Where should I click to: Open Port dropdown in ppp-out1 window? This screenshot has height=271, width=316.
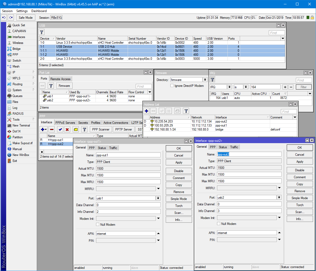click(158, 198)
